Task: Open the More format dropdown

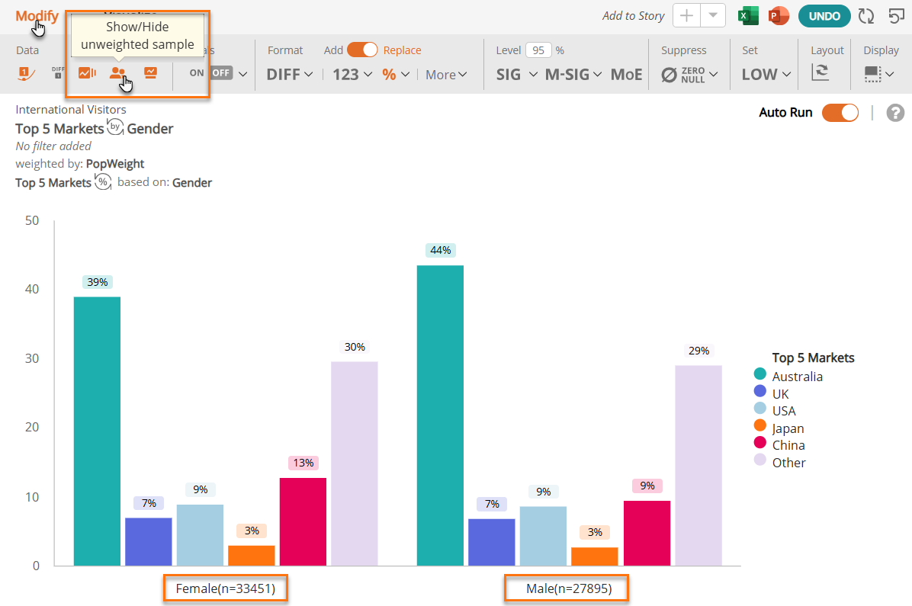Action: (x=446, y=75)
